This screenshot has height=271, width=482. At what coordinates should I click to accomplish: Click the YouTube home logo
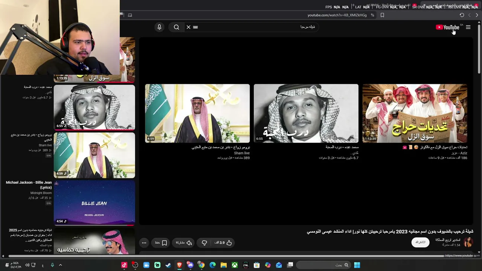click(447, 27)
